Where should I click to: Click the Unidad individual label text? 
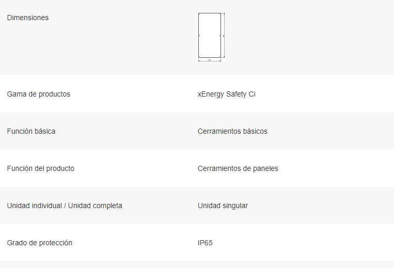[35, 206]
